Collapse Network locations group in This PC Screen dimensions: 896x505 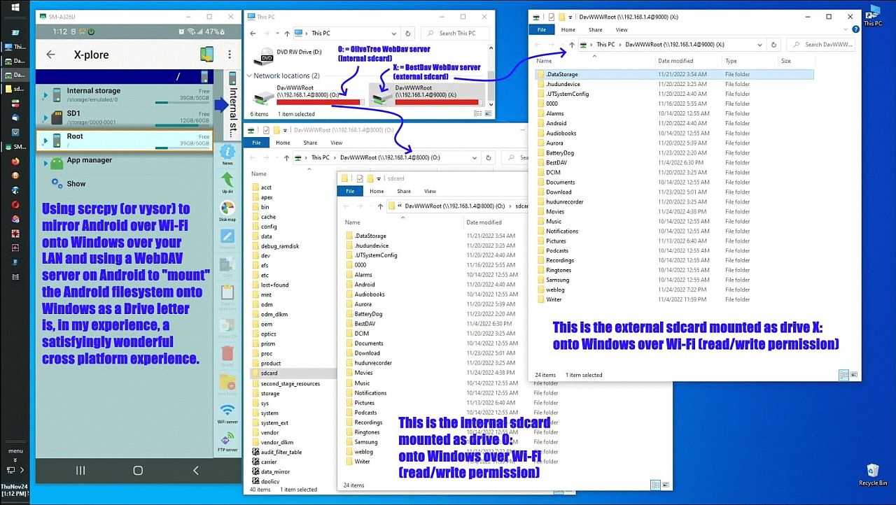pos(250,76)
